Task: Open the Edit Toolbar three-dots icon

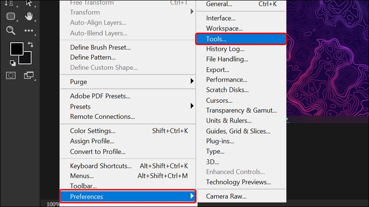Action: click(x=29, y=30)
